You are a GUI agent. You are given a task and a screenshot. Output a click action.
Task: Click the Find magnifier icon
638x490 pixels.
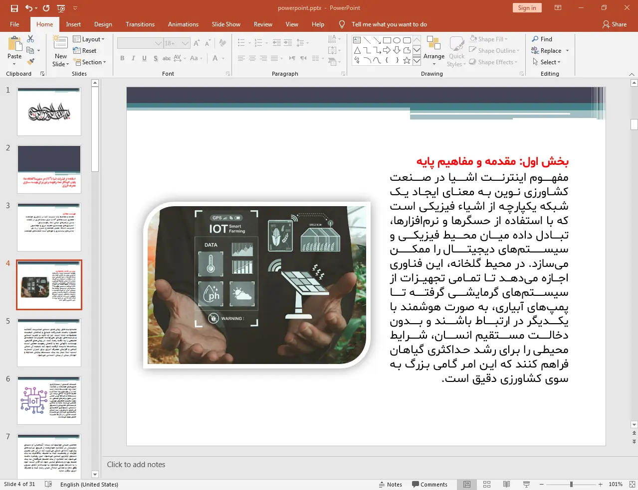pos(535,39)
